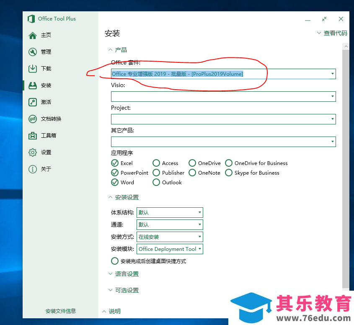This screenshot has width=354, height=325.
Task: Enable OneDrive for Business
Action: (x=229, y=163)
